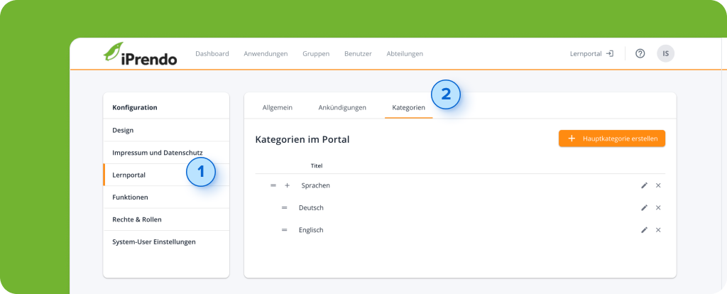Click the drag handle beside Sprachen
The height and width of the screenshot is (294, 727).
(x=273, y=185)
